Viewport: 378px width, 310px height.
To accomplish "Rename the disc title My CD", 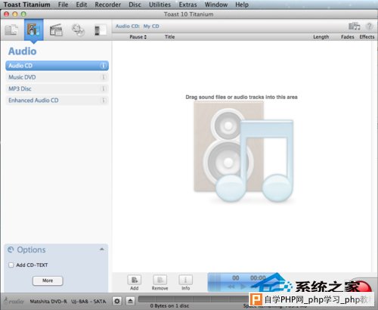I will 151,26.
